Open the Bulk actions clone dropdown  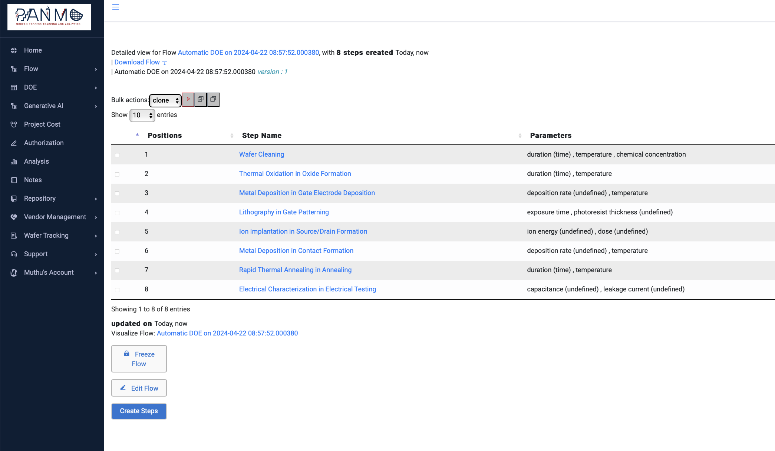click(165, 100)
